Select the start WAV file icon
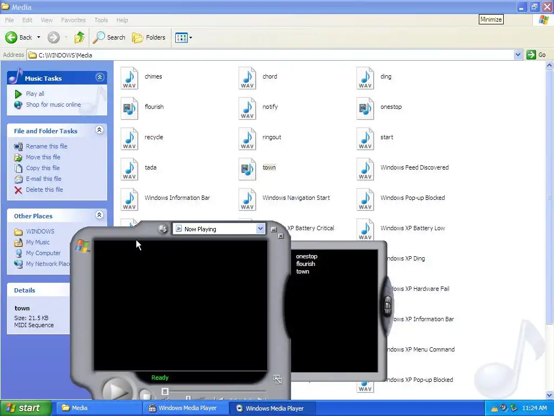This screenshot has height=416, width=554. 365,139
